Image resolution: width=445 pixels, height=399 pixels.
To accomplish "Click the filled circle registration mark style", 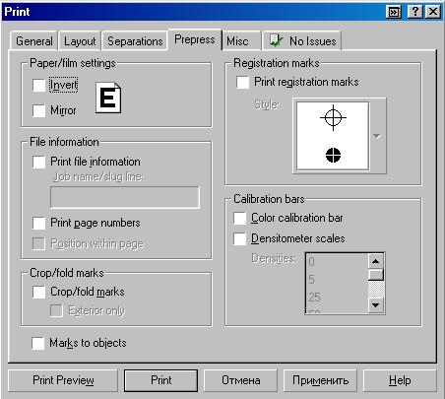I will point(333,155).
